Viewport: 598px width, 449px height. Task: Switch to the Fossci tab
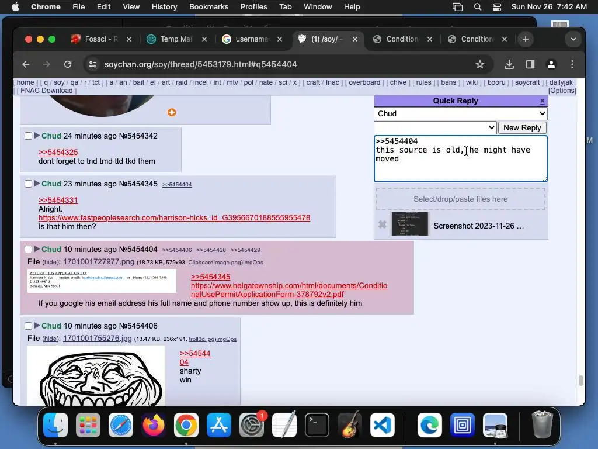[x=101, y=39]
